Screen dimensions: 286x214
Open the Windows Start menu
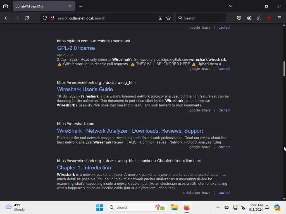pyautogui.click(x=99, y=207)
